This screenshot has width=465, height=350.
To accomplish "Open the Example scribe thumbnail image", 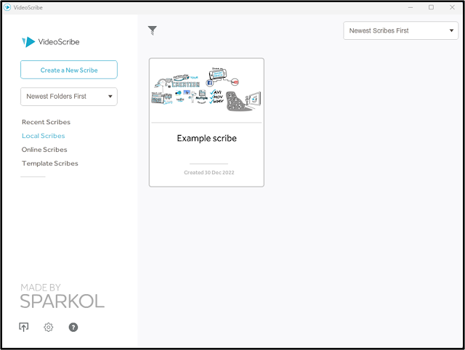I will point(206,90).
